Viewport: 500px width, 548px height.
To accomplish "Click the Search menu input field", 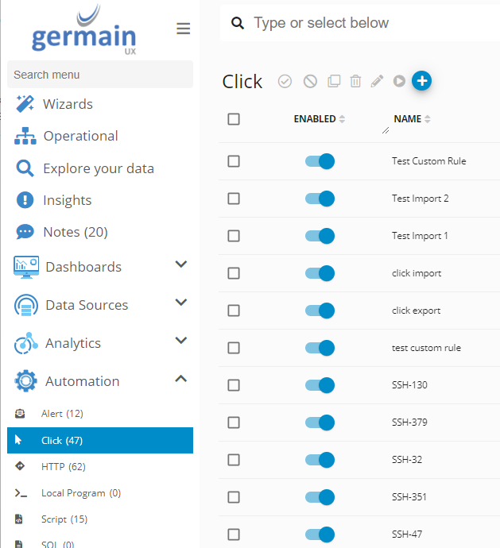I will (x=99, y=75).
